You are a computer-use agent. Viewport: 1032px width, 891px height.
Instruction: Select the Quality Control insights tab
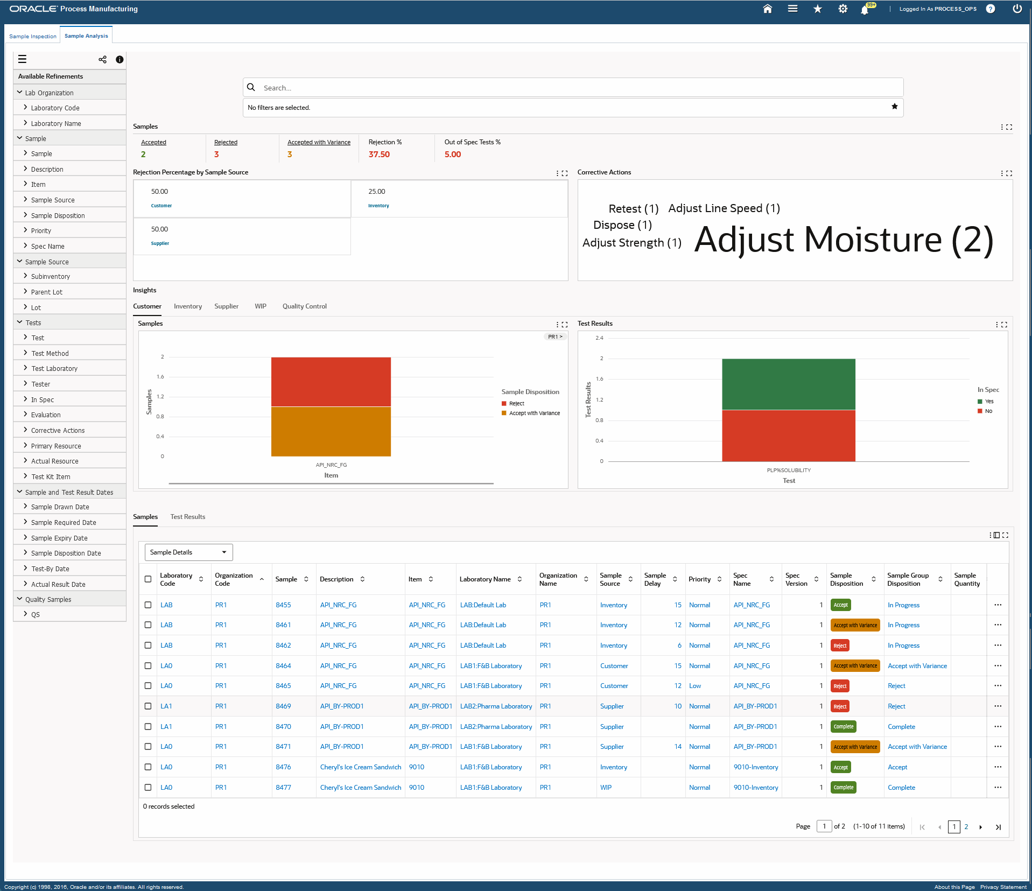pyautogui.click(x=305, y=306)
